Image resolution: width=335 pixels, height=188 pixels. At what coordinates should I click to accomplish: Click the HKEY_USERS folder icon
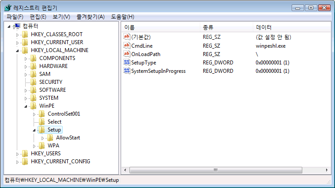[25, 154]
